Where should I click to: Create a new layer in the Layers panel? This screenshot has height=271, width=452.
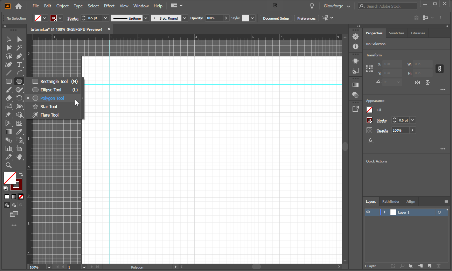430,266
